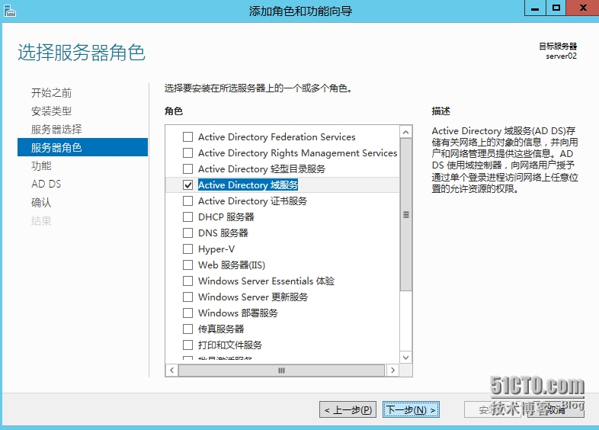Image resolution: width=599 pixels, height=430 pixels.
Task: Maximize the wizard window
Action: [556, 8]
